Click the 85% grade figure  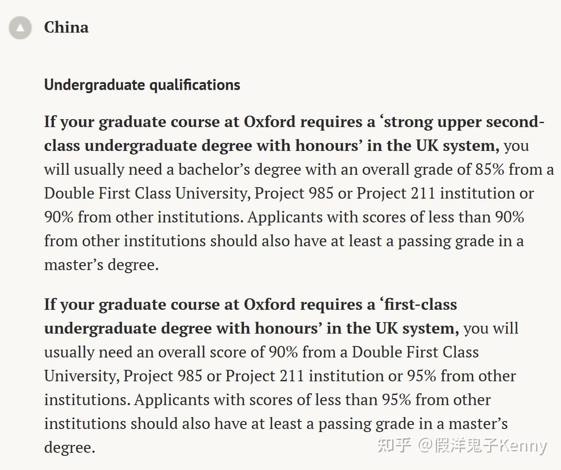(490, 169)
